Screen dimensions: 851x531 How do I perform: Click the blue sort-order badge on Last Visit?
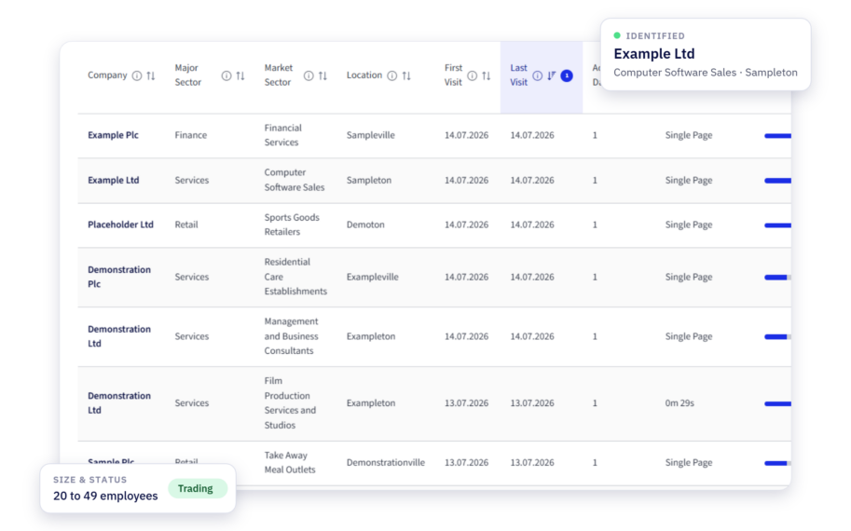pos(567,76)
